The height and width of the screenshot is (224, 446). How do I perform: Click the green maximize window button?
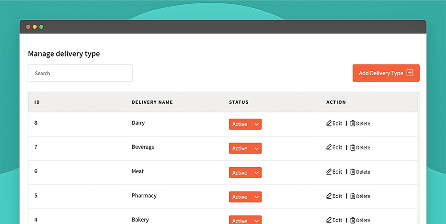(41, 27)
